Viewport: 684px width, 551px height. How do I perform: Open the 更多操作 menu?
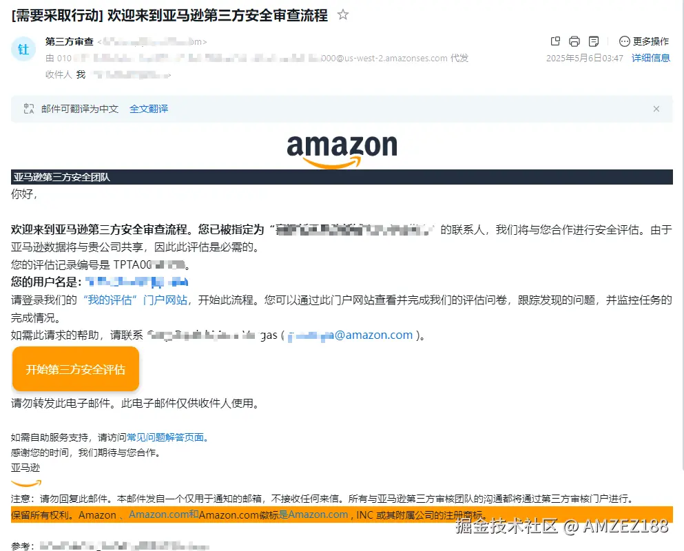click(644, 41)
